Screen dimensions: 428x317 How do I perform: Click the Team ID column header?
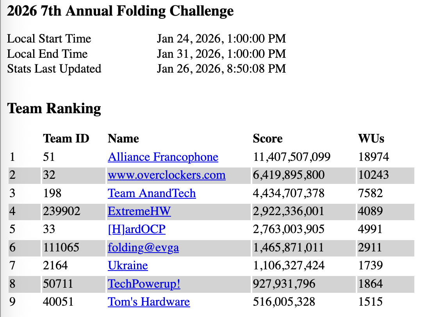tap(66, 139)
